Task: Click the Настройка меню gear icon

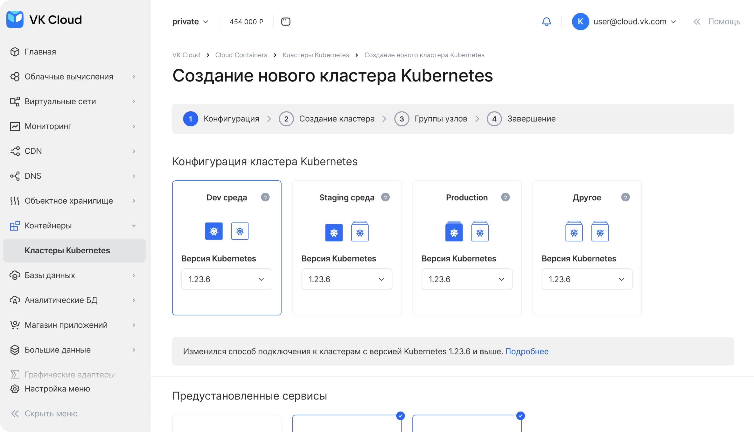Action: click(15, 389)
